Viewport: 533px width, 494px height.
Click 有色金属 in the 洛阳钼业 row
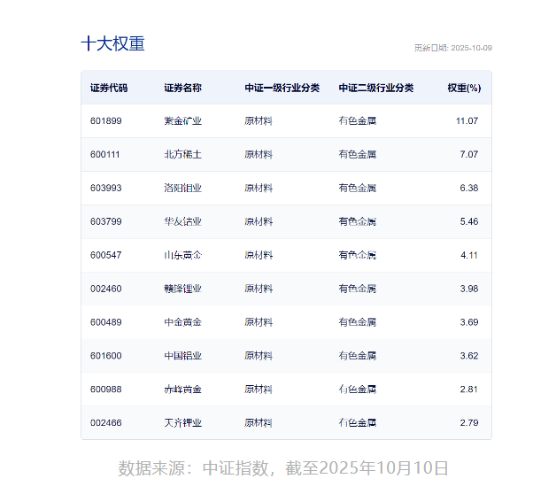[x=358, y=188]
